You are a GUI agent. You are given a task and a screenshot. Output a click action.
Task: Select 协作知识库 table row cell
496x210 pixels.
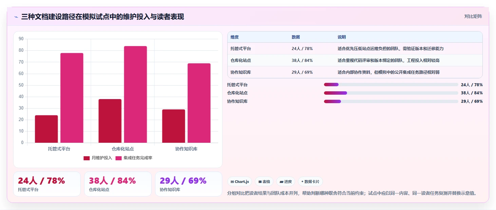241,72
